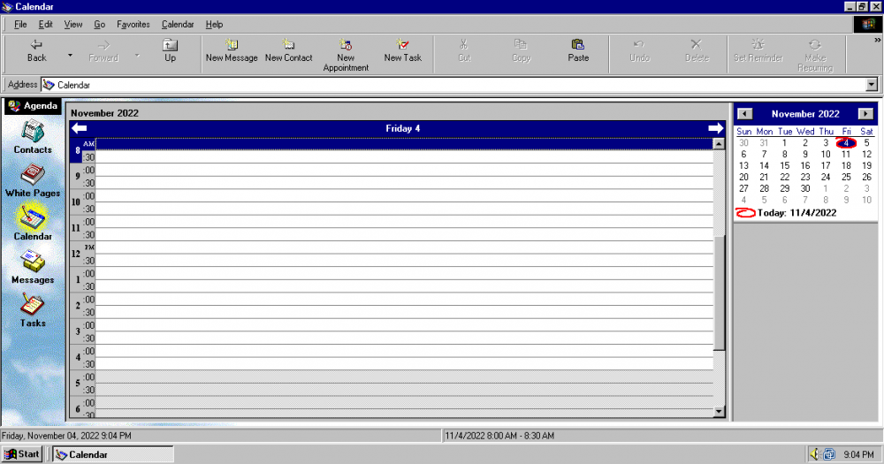Image resolution: width=884 pixels, height=464 pixels.
Task: Go to next day with right arrow
Action: pyautogui.click(x=715, y=128)
